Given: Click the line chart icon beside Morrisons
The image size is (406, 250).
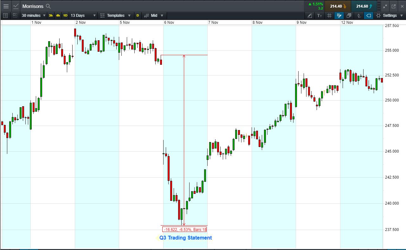Looking at the screenshot, I should tap(16, 6).
